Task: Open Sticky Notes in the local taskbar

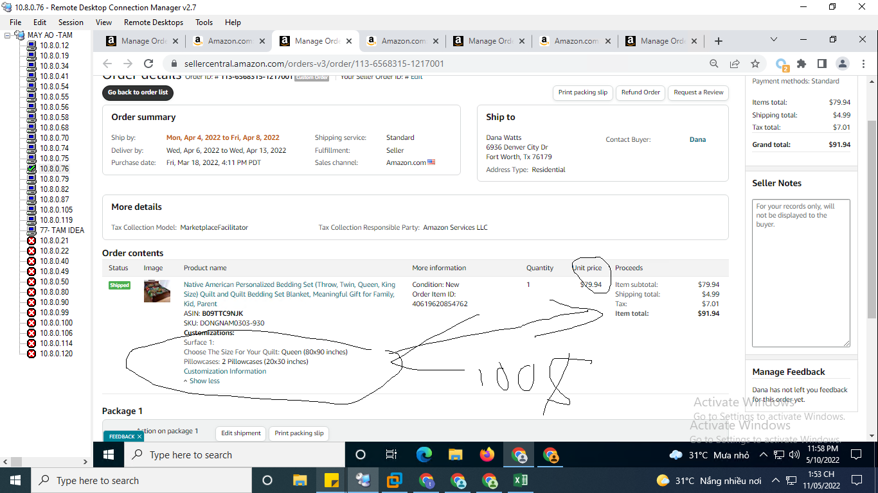Action: [332, 480]
